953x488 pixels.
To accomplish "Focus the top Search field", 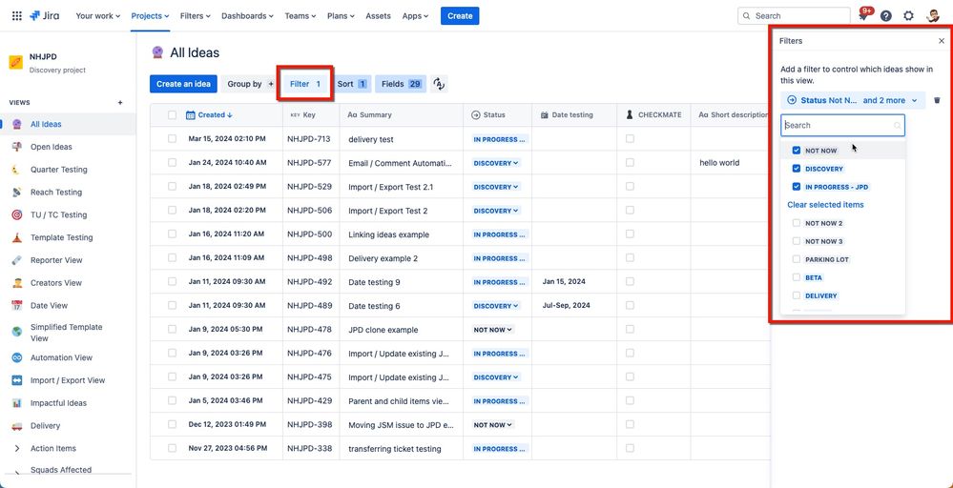I will [x=795, y=16].
